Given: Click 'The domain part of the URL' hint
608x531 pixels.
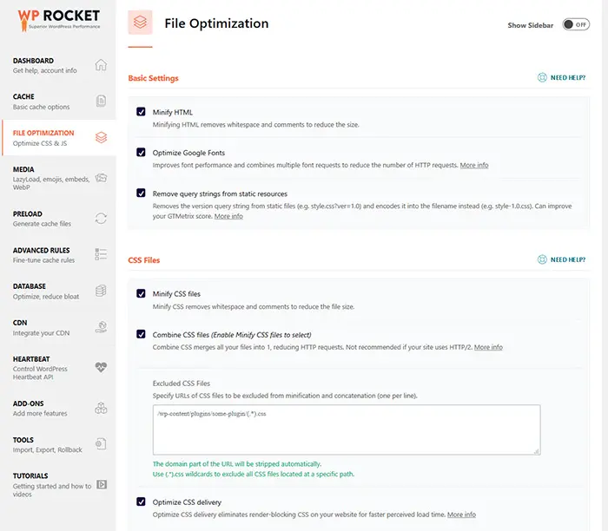Looking at the screenshot, I should coord(237,463).
